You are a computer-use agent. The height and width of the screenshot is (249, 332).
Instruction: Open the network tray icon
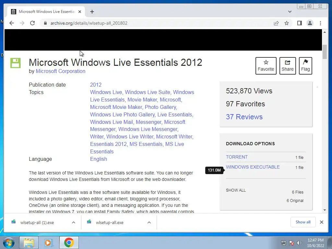click(x=283, y=243)
